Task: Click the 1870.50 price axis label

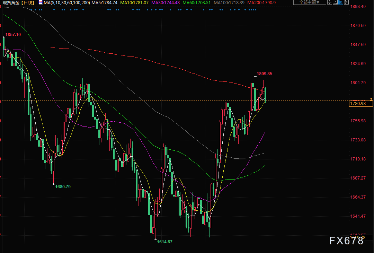Action: click(358, 26)
